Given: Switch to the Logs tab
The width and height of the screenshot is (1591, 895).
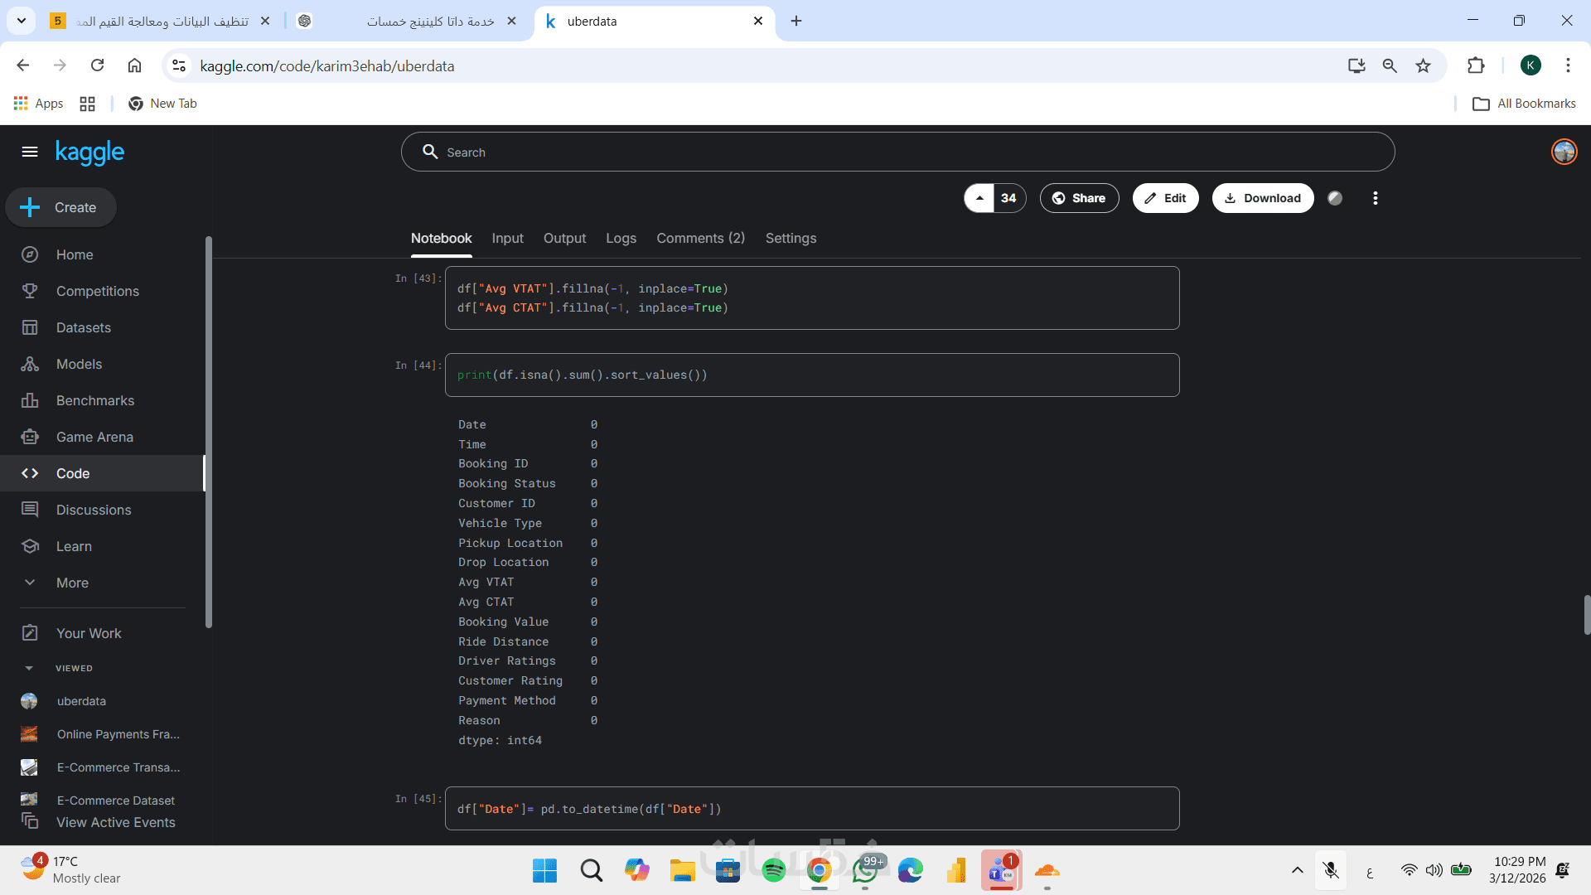Looking at the screenshot, I should 621,238.
